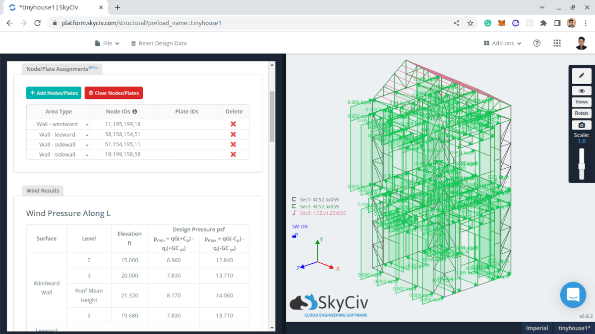595x334 pixels.
Task: Open the help question mark icon
Action: coord(536,43)
